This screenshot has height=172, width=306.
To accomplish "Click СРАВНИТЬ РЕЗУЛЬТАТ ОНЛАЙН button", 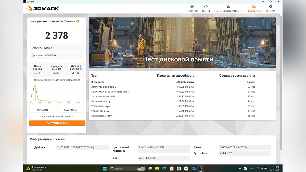I will (57, 116).
